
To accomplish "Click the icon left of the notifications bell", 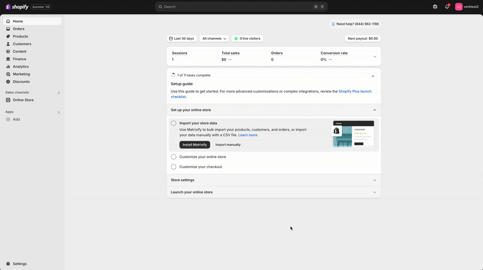I will click(435, 7).
